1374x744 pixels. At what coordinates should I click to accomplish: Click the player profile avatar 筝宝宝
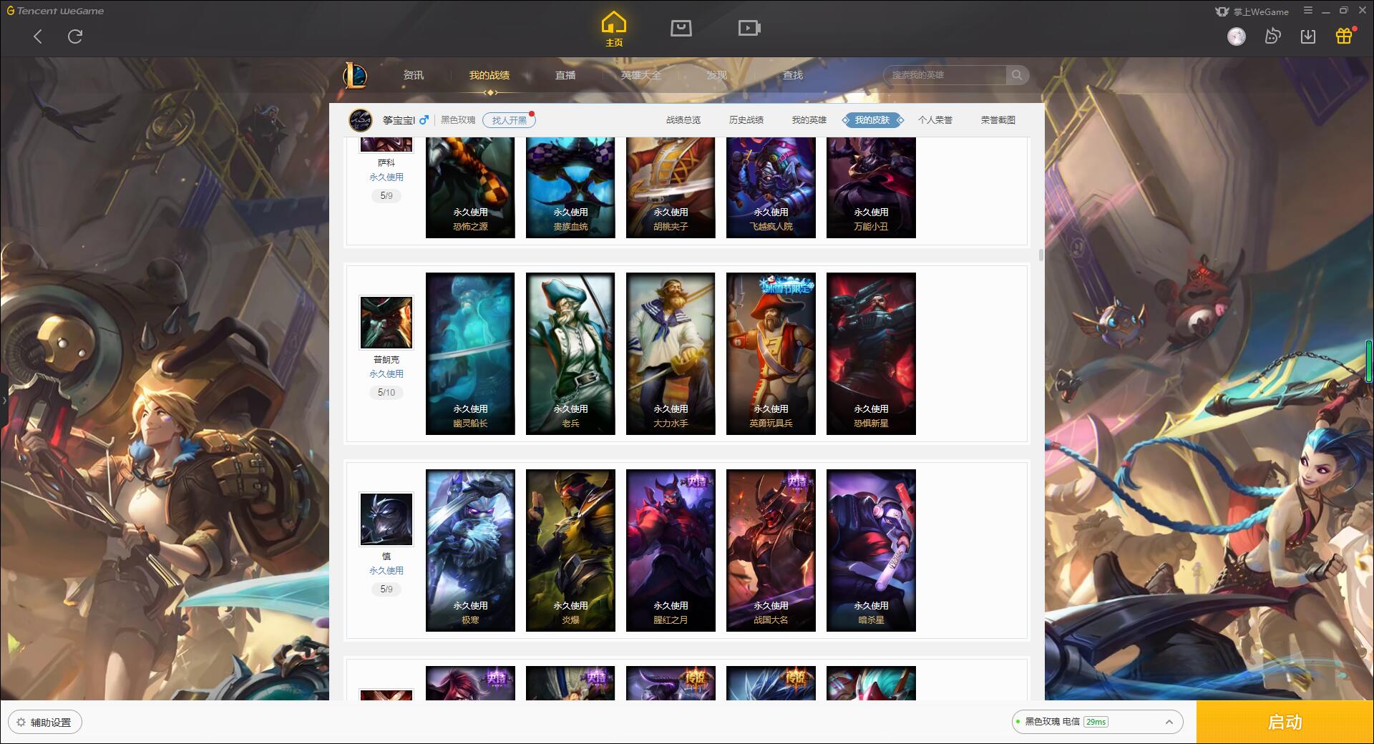point(361,120)
